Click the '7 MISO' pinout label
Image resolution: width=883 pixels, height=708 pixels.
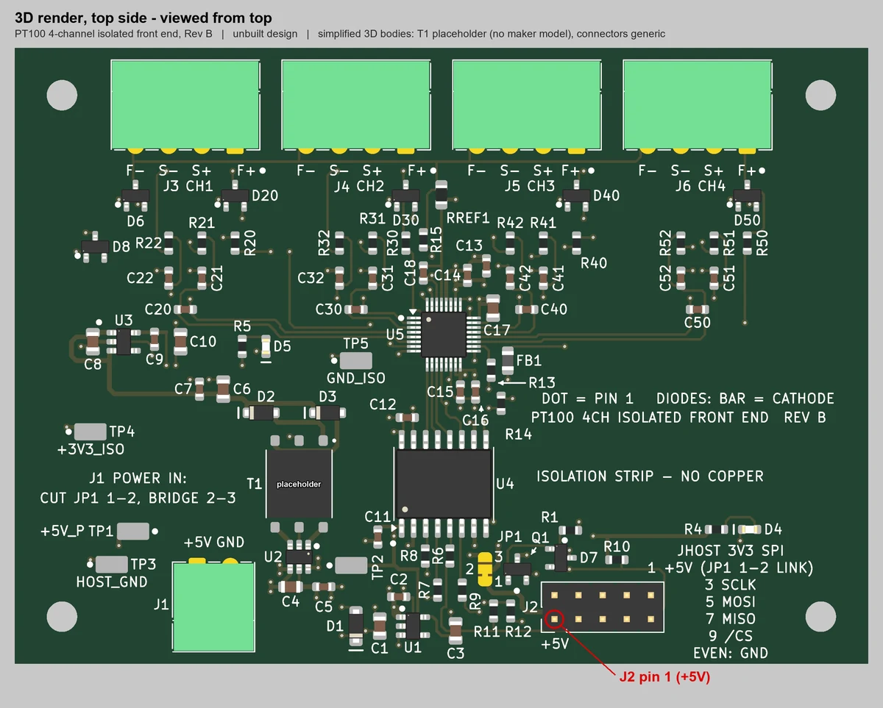pos(730,619)
